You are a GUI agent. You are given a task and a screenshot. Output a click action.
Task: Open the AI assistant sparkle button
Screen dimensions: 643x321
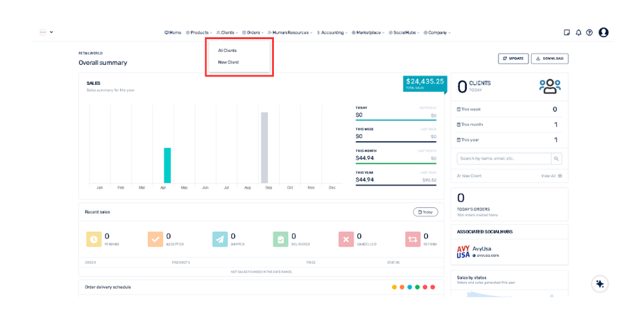point(599,284)
